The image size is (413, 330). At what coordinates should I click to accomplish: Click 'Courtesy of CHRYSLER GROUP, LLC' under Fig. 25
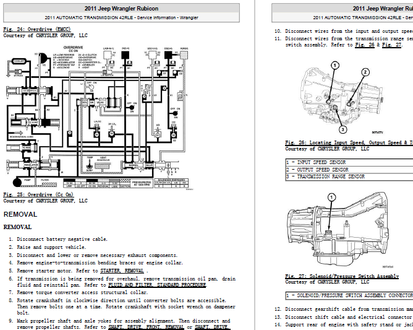coord(45,201)
